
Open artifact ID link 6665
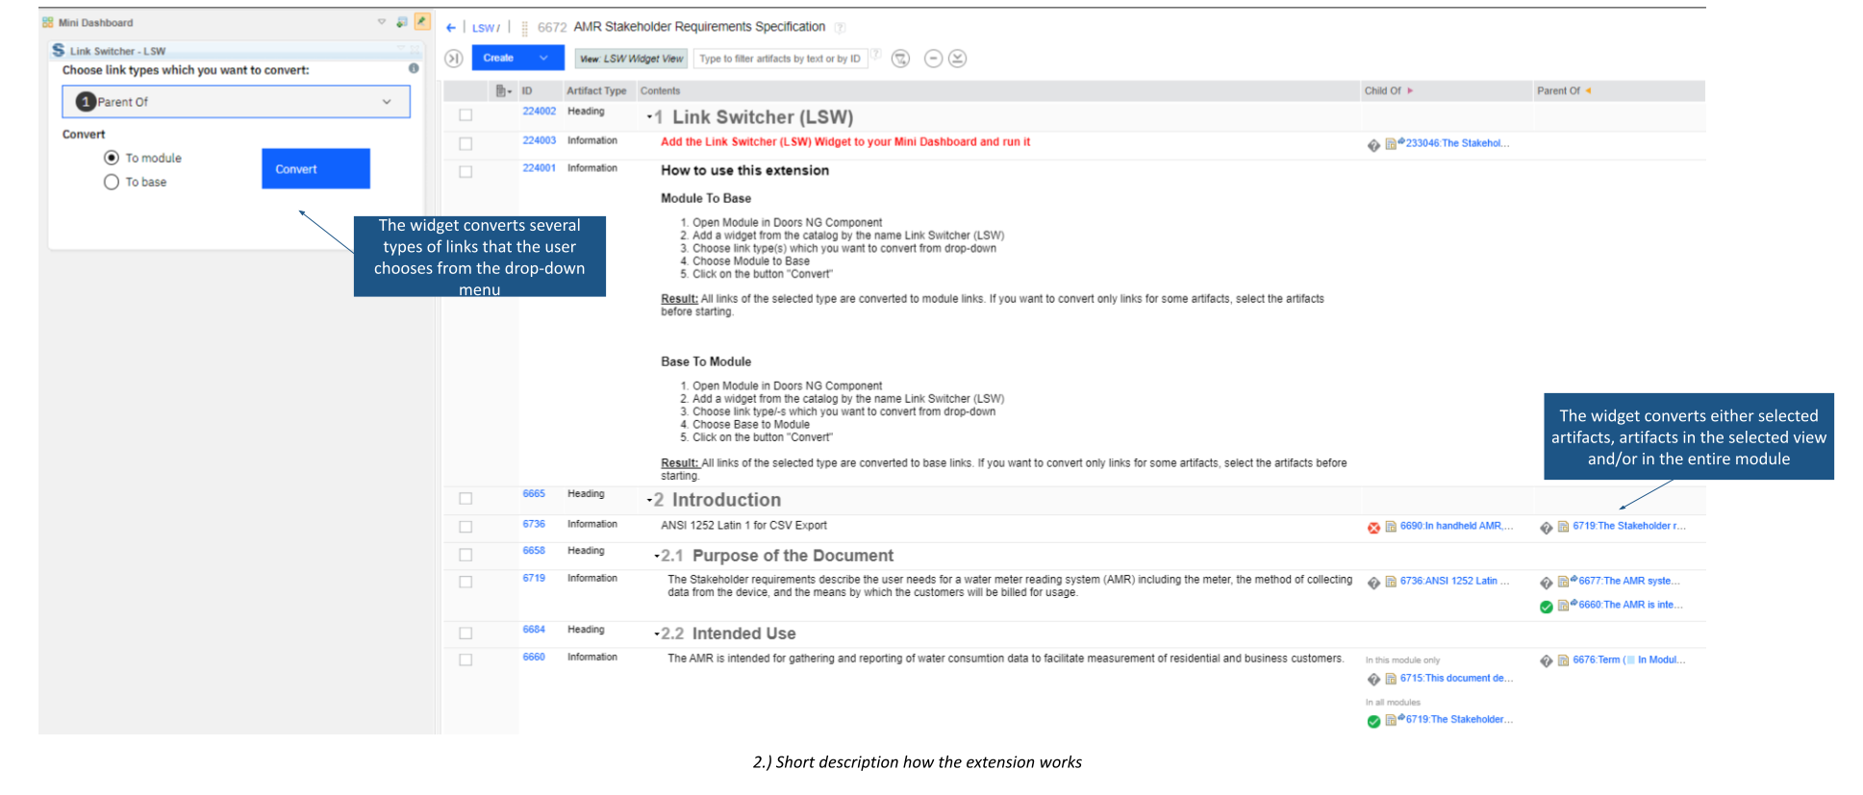coord(534,494)
